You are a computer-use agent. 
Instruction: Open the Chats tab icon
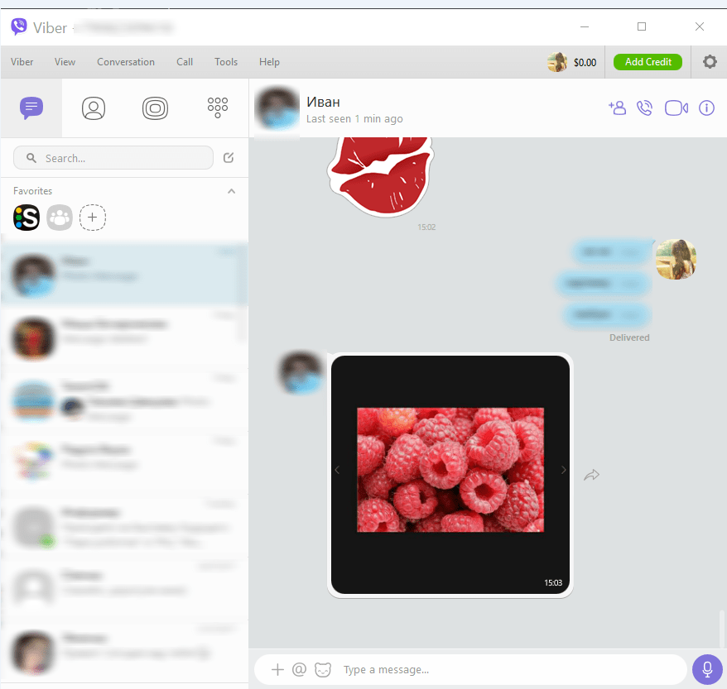coord(31,108)
